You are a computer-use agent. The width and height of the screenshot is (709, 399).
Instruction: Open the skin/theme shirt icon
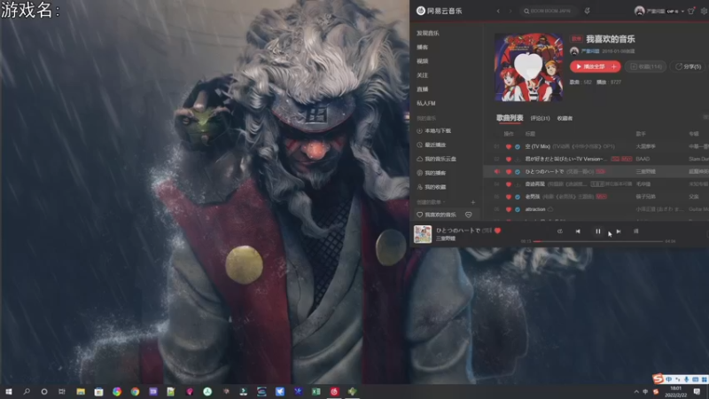pyautogui.click(x=691, y=11)
